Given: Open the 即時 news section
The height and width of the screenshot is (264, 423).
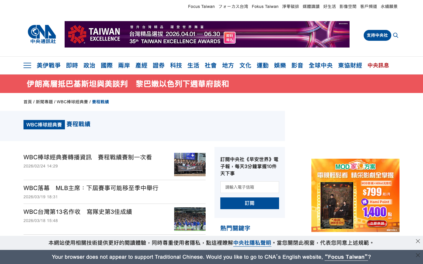Looking at the screenshot, I should (72, 65).
